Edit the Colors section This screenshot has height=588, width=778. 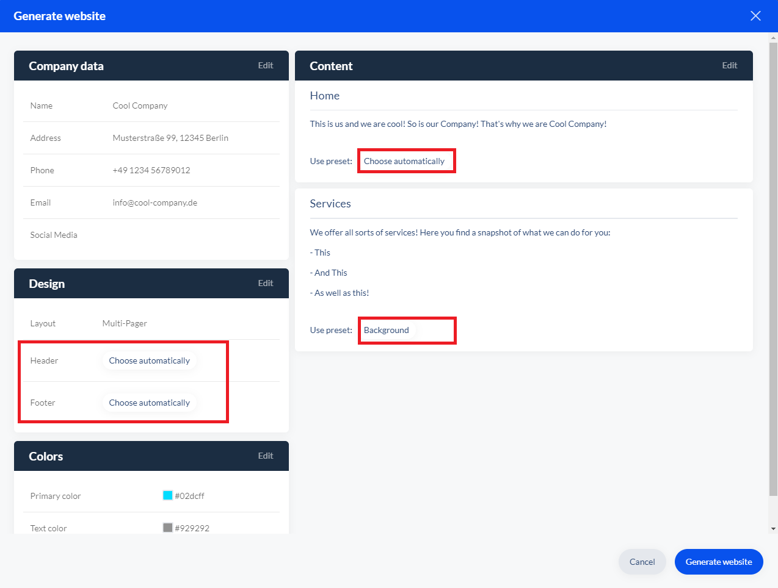pyautogui.click(x=265, y=456)
